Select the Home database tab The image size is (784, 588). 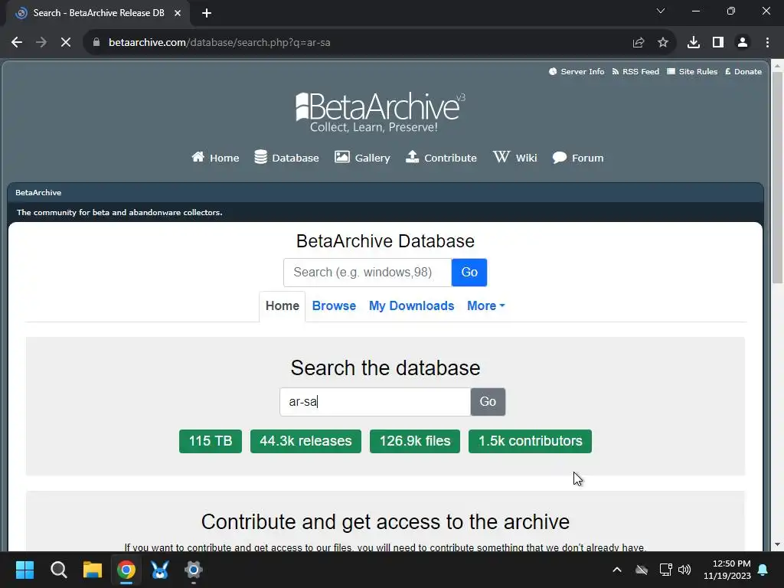point(282,306)
